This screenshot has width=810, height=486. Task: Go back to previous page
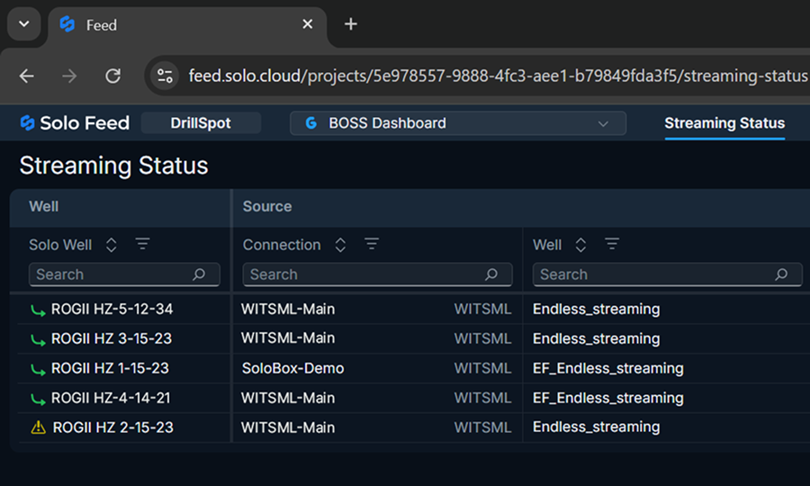[26, 76]
